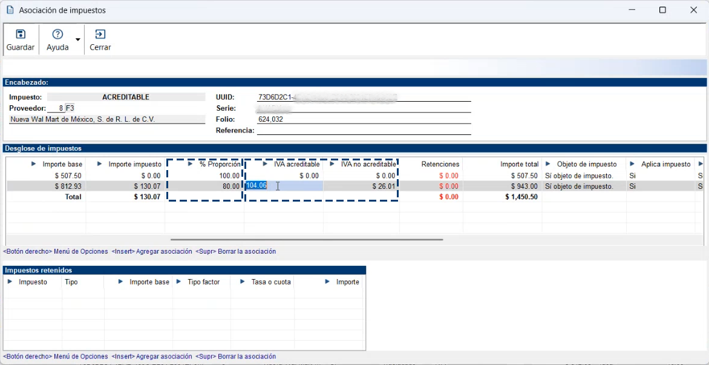The height and width of the screenshot is (365, 709).
Task: Click the Aplica impuesto column header
Action: (x=664, y=164)
